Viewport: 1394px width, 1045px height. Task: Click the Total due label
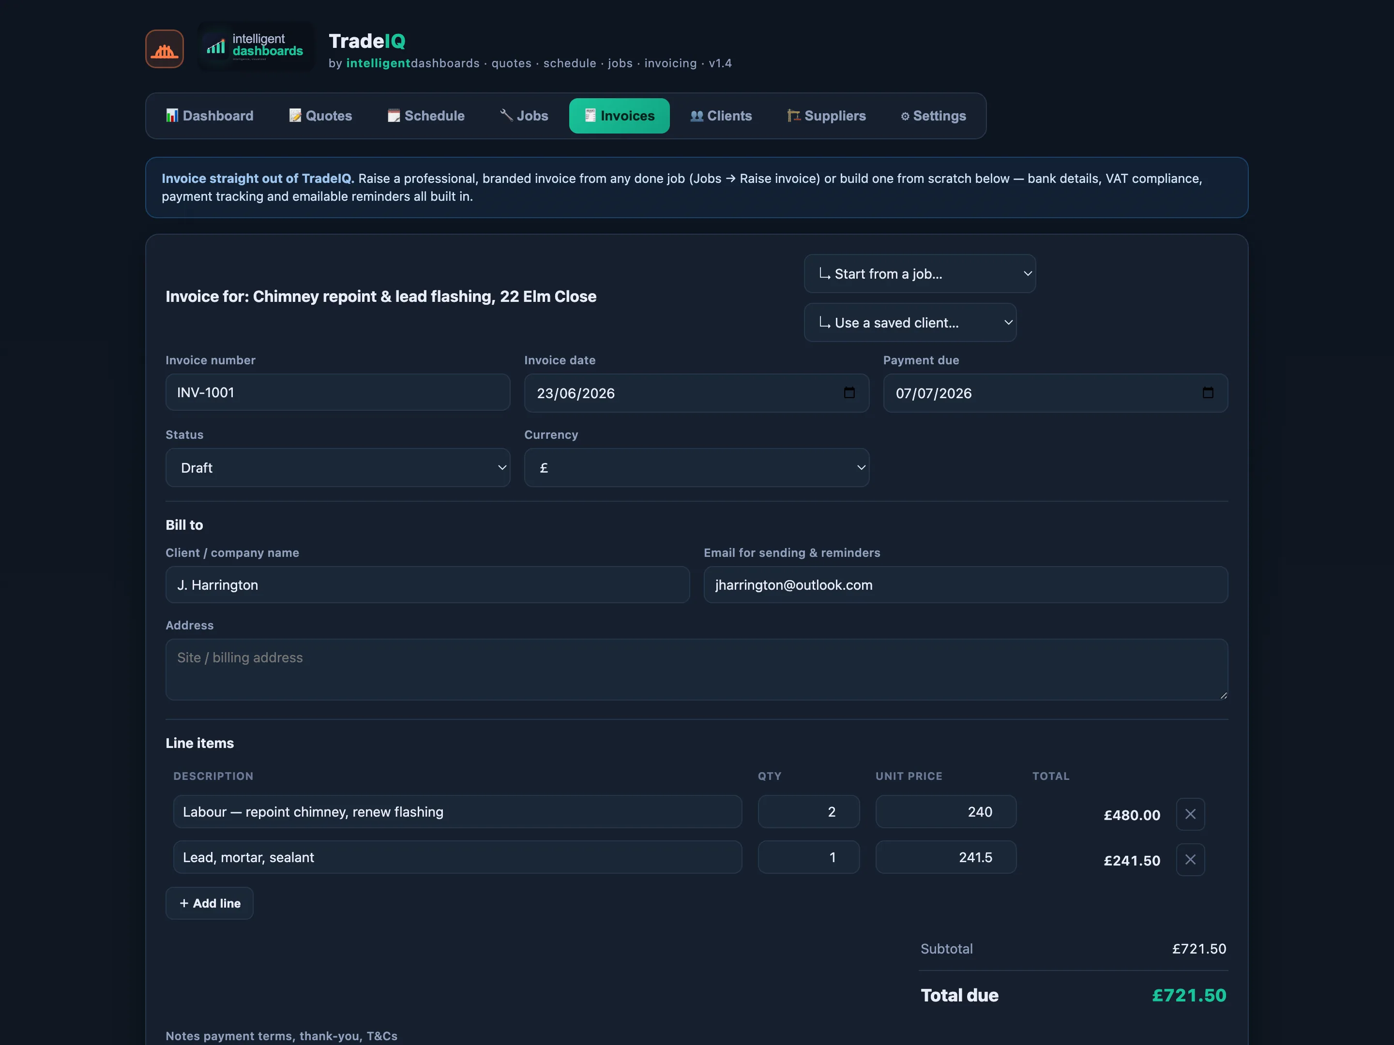click(959, 995)
